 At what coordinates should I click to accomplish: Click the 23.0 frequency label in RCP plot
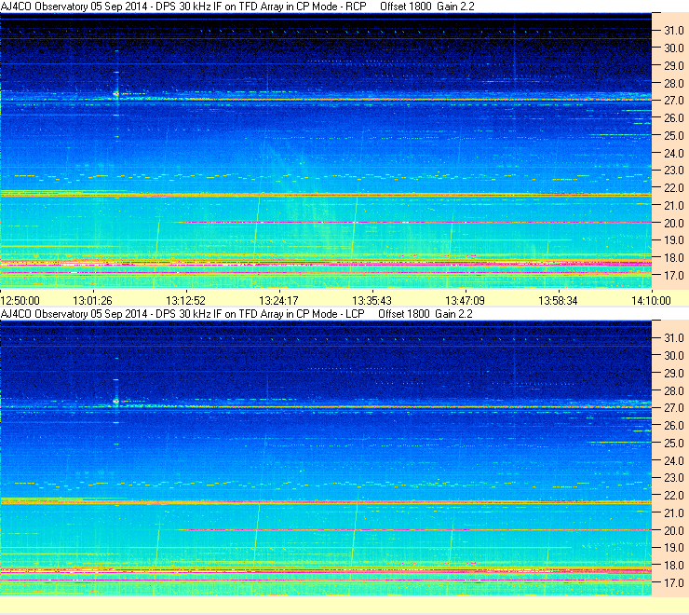674,171
